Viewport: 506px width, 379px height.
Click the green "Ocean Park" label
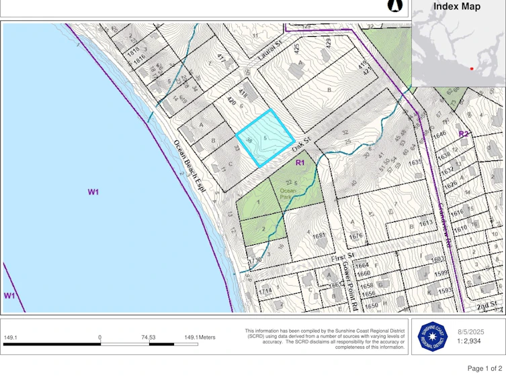(286, 194)
